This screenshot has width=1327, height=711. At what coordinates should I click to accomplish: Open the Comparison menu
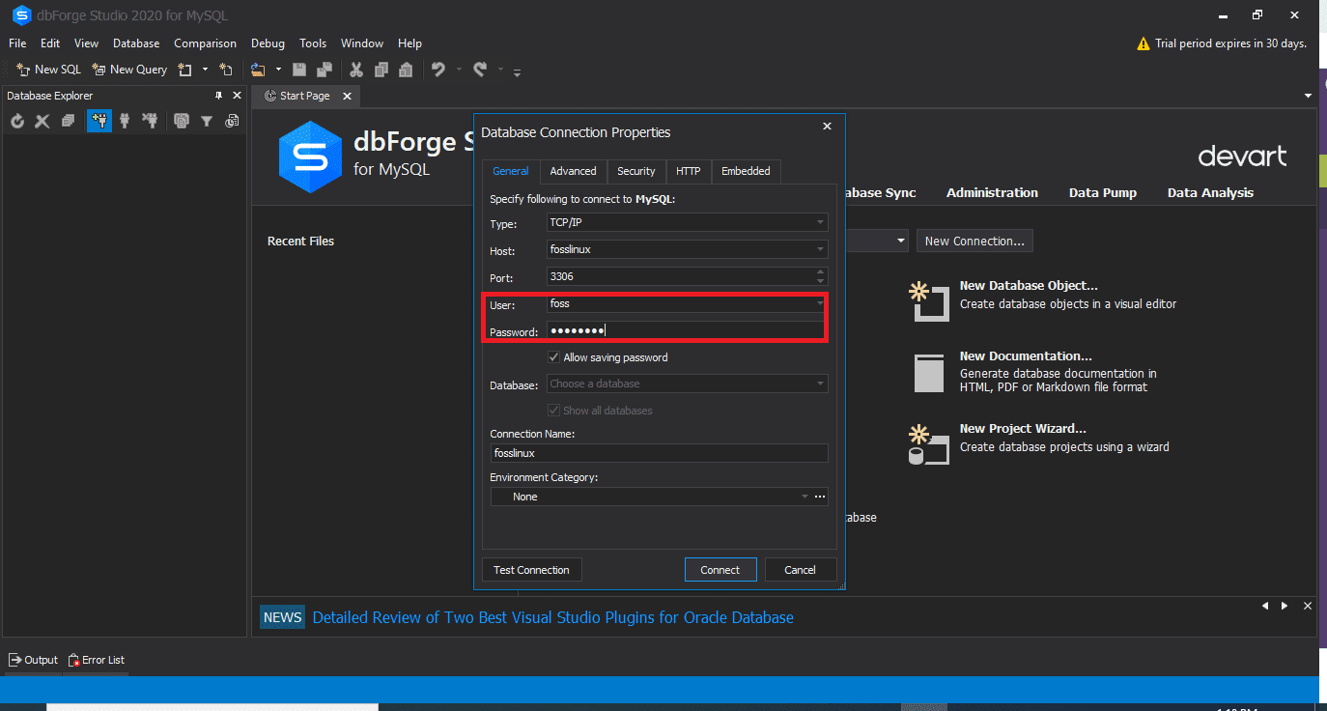(x=205, y=43)
